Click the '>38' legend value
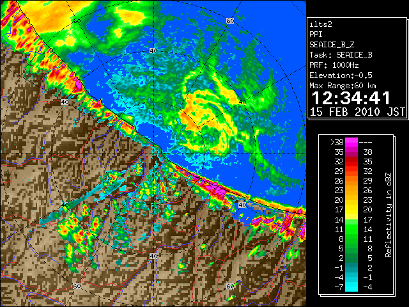This screenshot has height=307, width=409. (337, 143)
